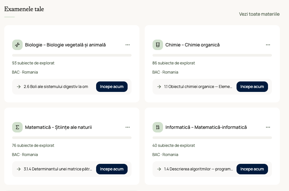
Task: Select lesson 3.1.4 Determinantul unei matrice
Action: 58,169
